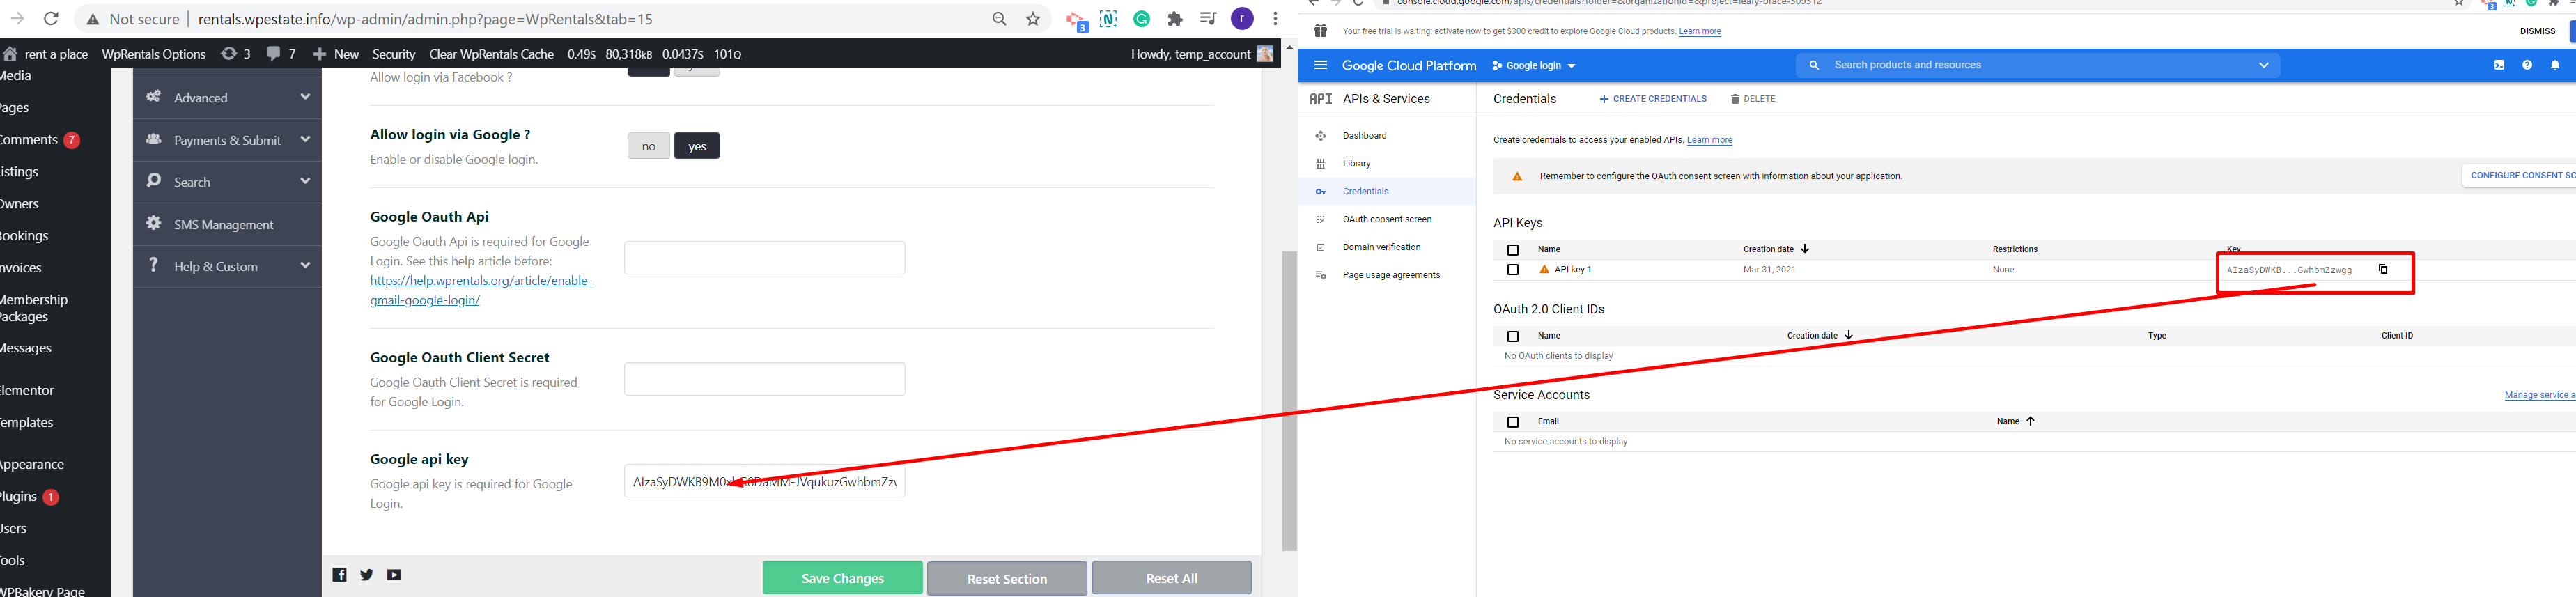The image size is (2576, 597).
Task: Expand the Search options section
Action: [x=227, y=182]
